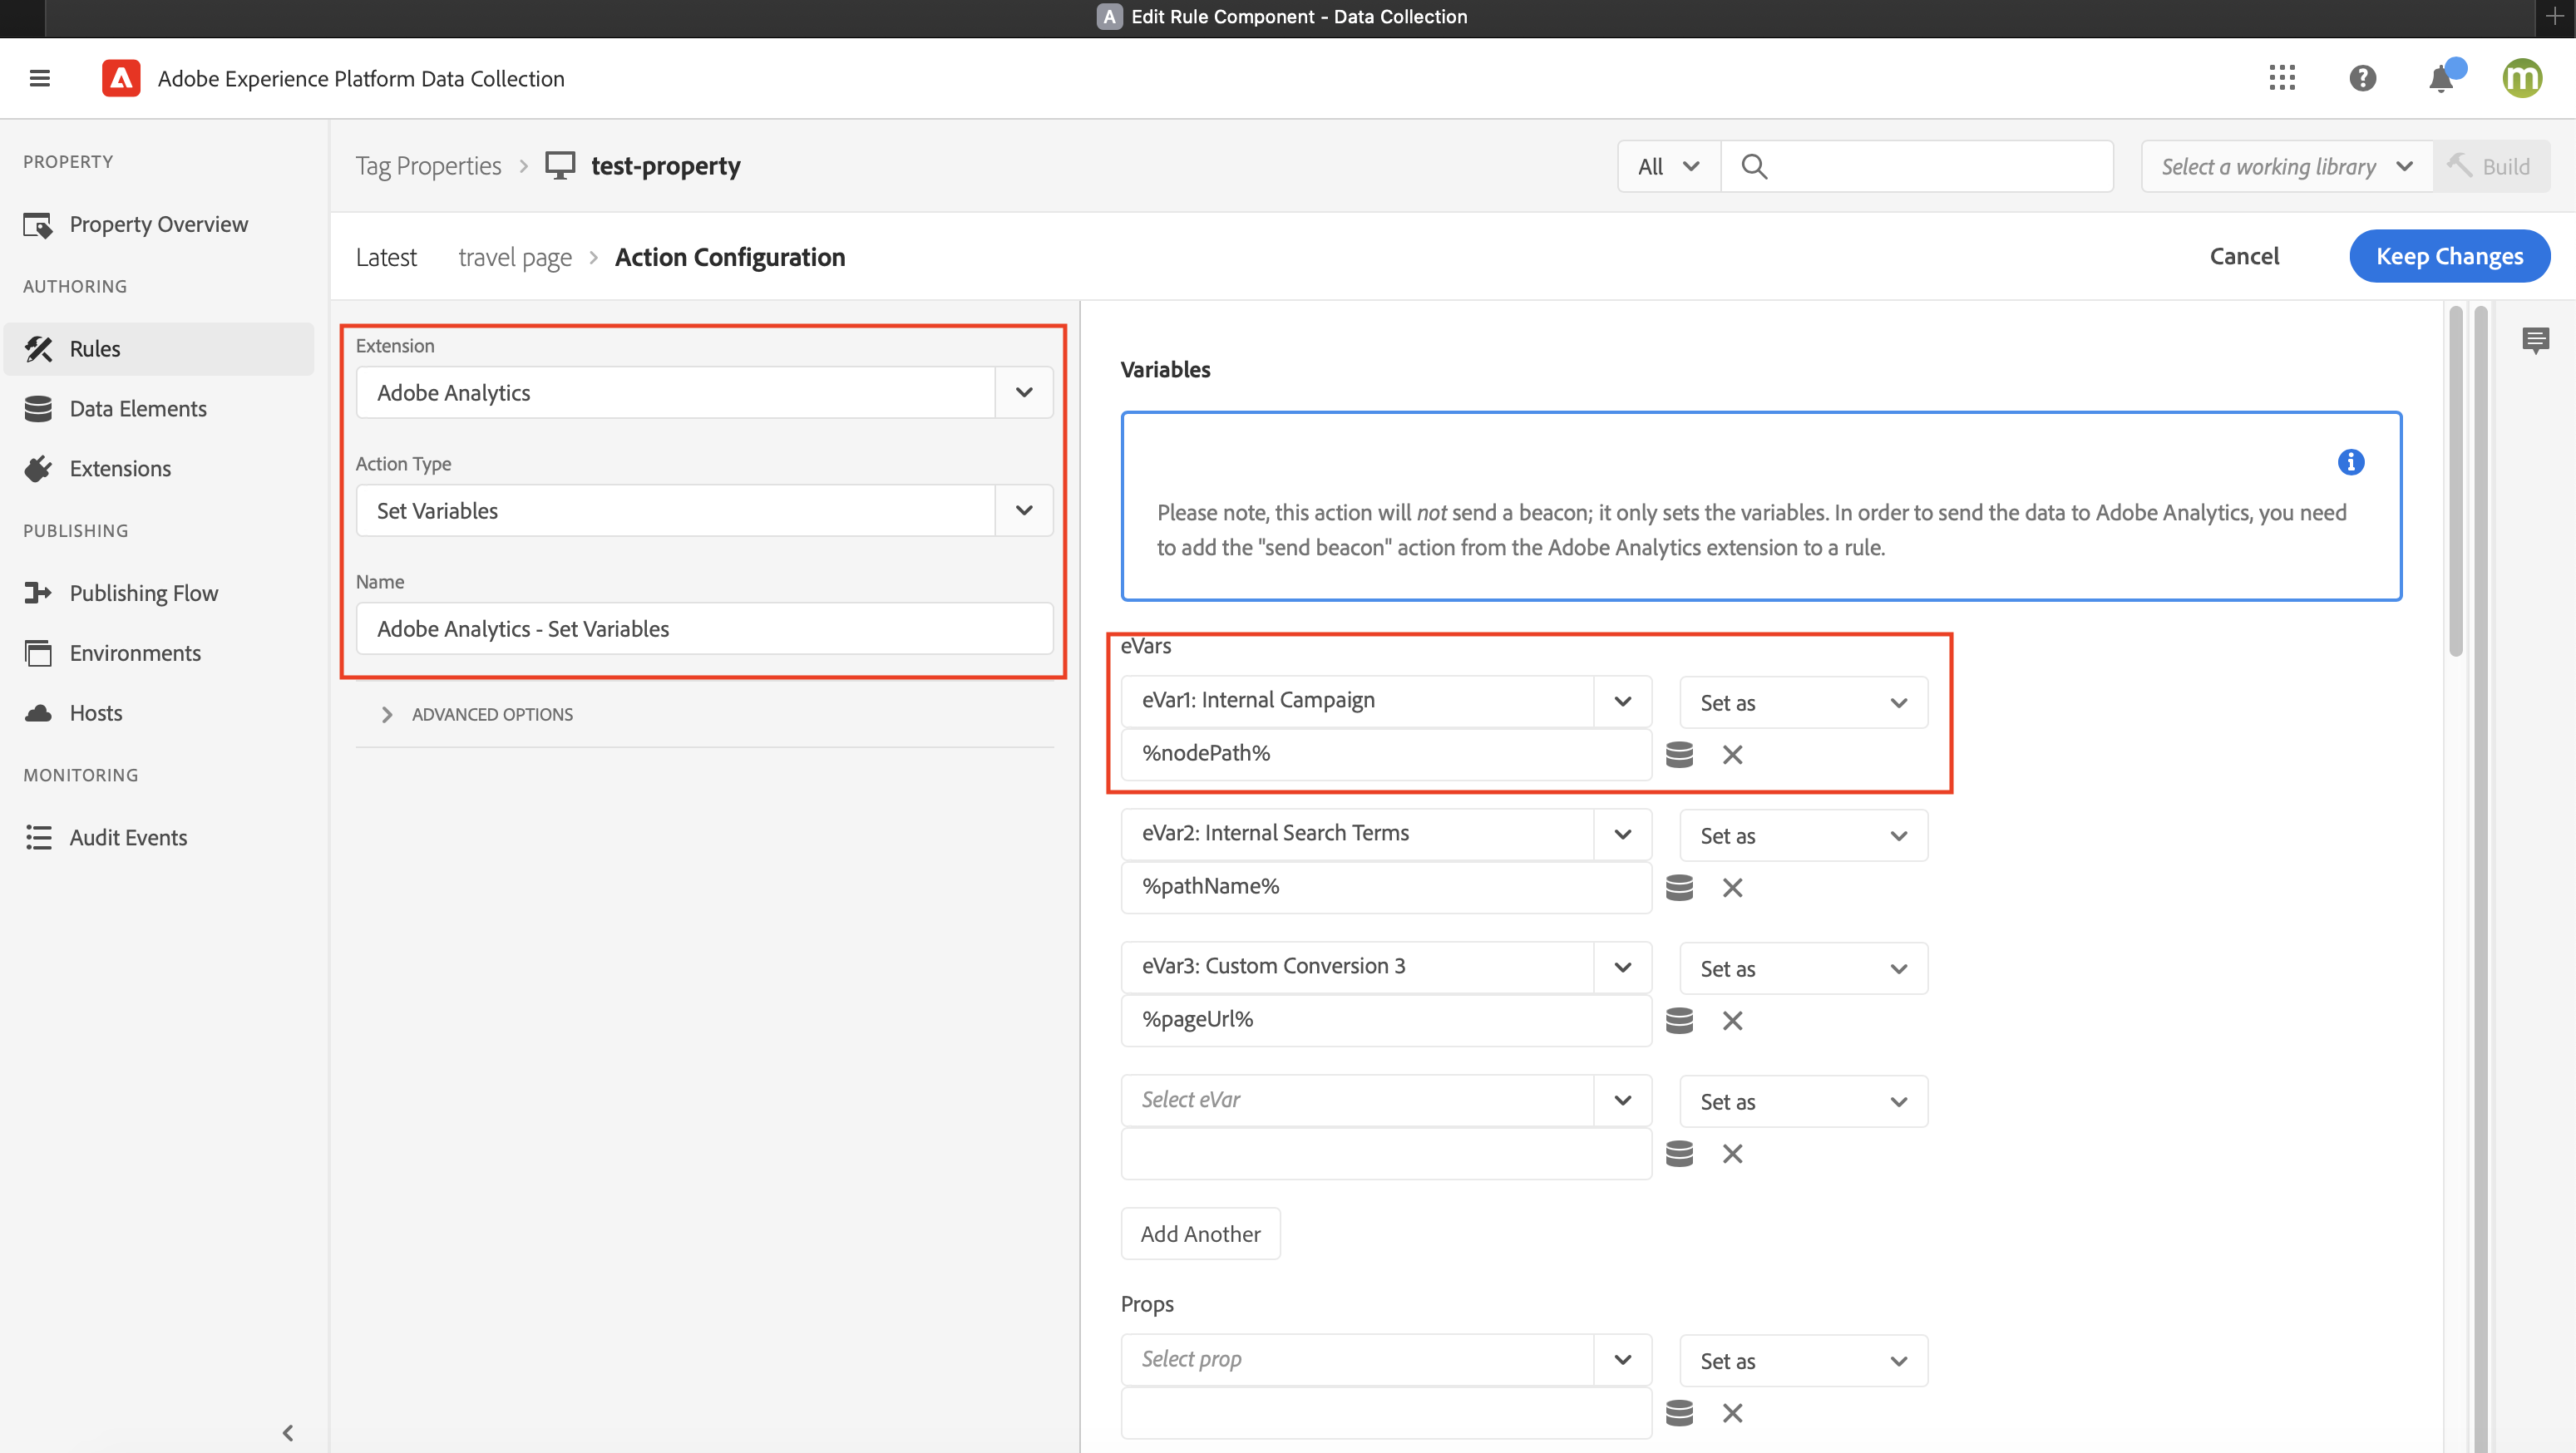Click the Name field with Adobe Analytics - Set Variables
The height and width of the screenshot is (1453, 2576).
pyautogui.click(x=704, y=628)
